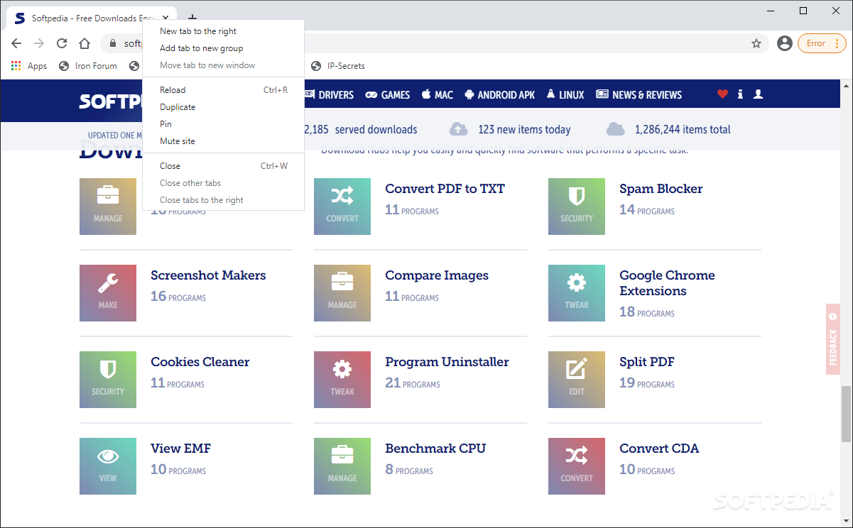Click the browser Forward arrow

[39, 43]
